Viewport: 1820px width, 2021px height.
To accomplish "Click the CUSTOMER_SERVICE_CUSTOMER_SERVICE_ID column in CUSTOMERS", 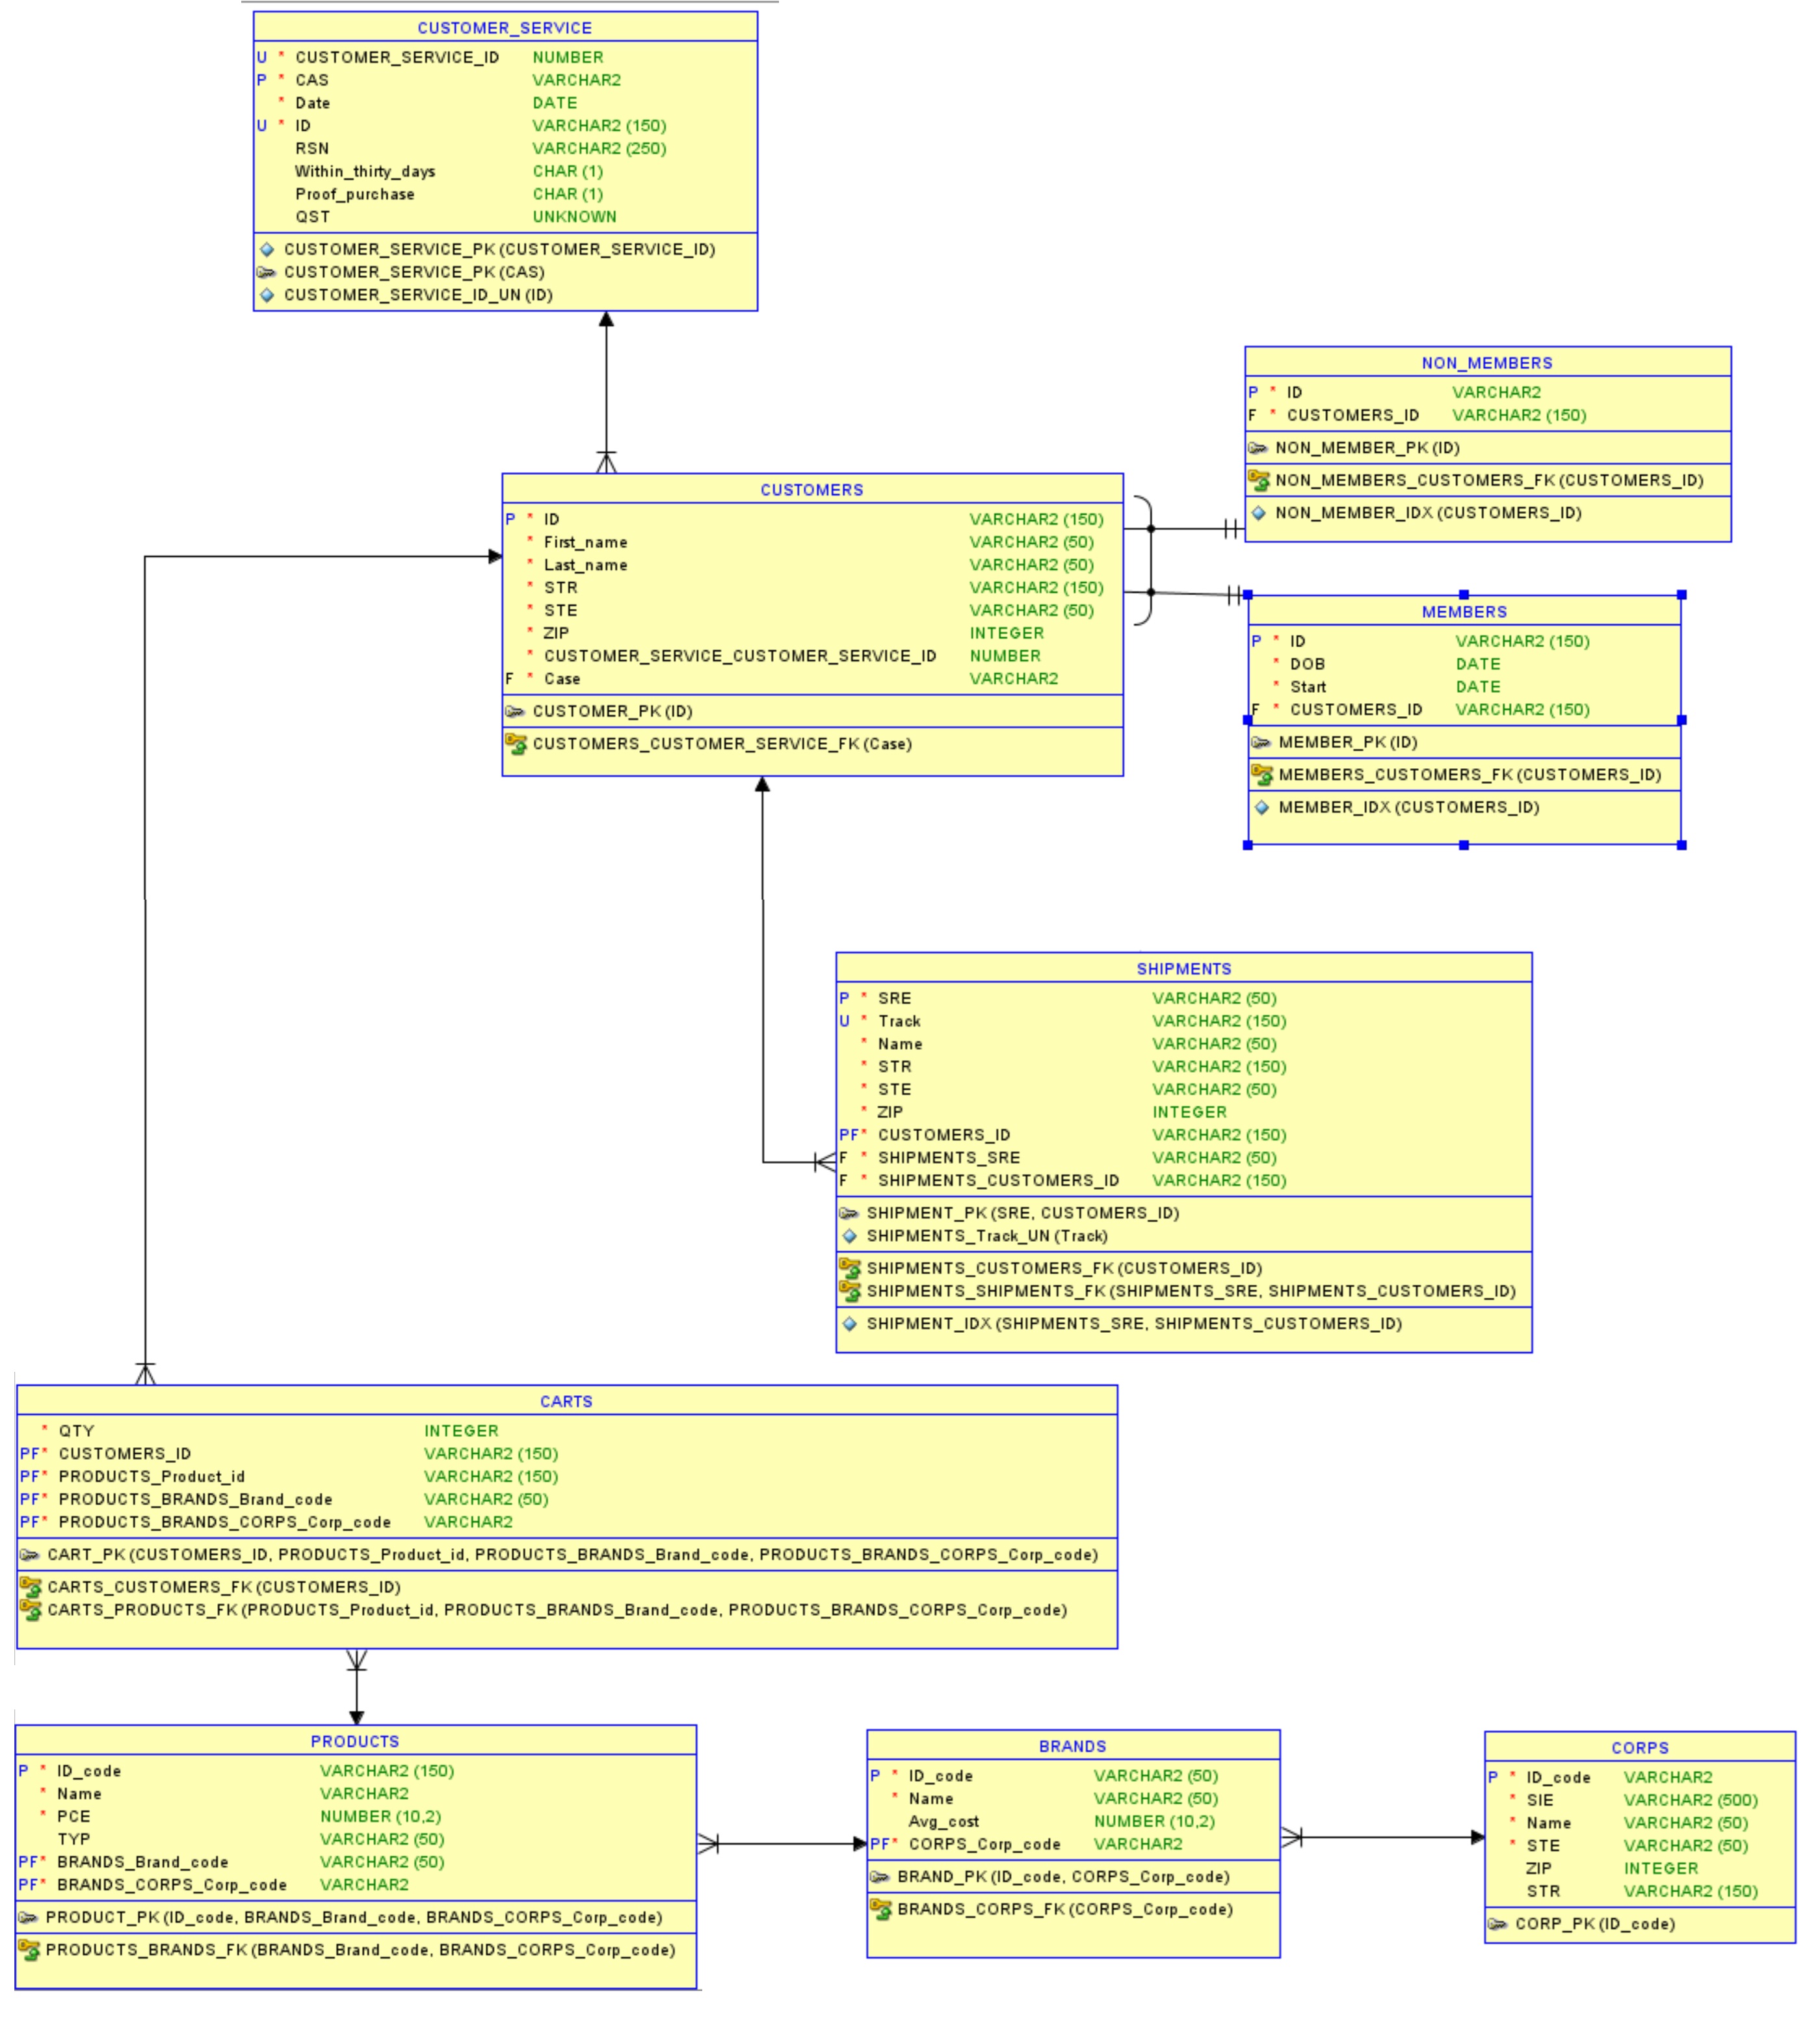I will 812,656.
